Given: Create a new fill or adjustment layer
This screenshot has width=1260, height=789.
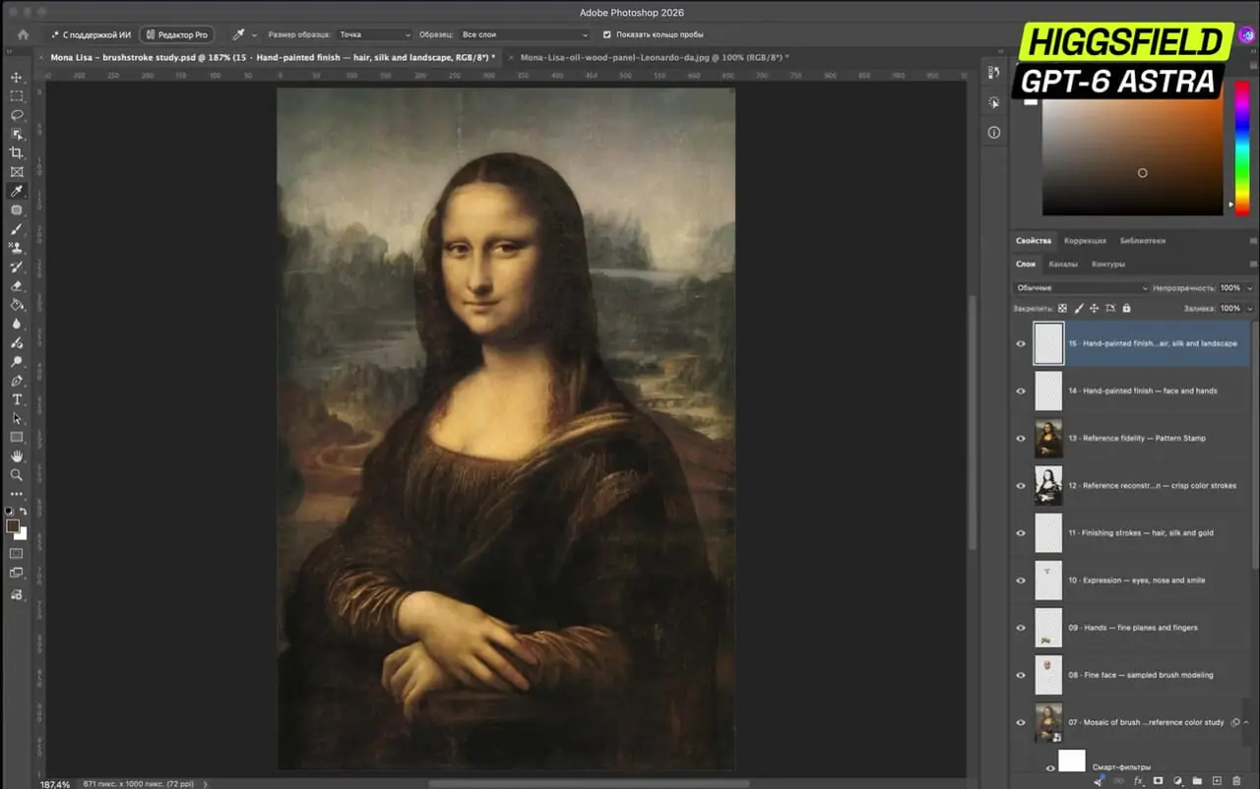Looking at the screenshot, I should click(1177, 780).
